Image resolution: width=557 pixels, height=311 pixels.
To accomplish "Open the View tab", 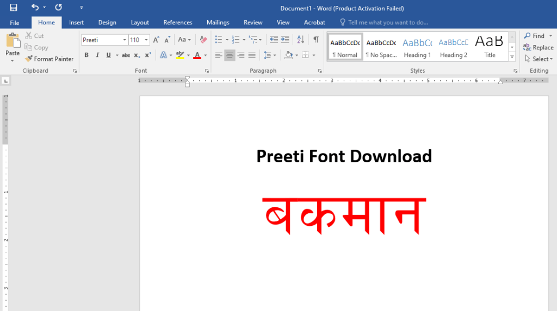I will [x=283, y=22].
